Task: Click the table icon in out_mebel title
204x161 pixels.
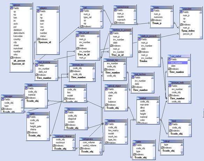Action: (169, 56)
